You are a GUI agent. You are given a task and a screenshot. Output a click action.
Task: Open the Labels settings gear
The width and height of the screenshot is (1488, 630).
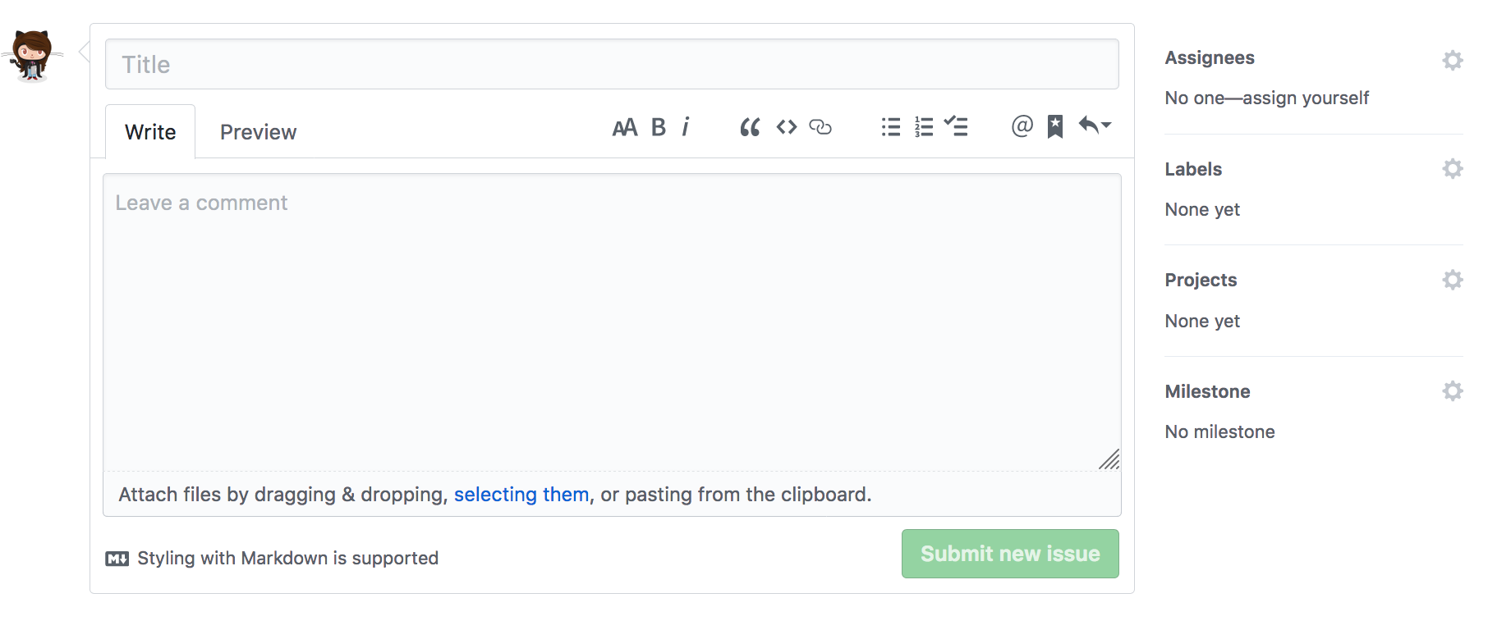[1453, 168]
